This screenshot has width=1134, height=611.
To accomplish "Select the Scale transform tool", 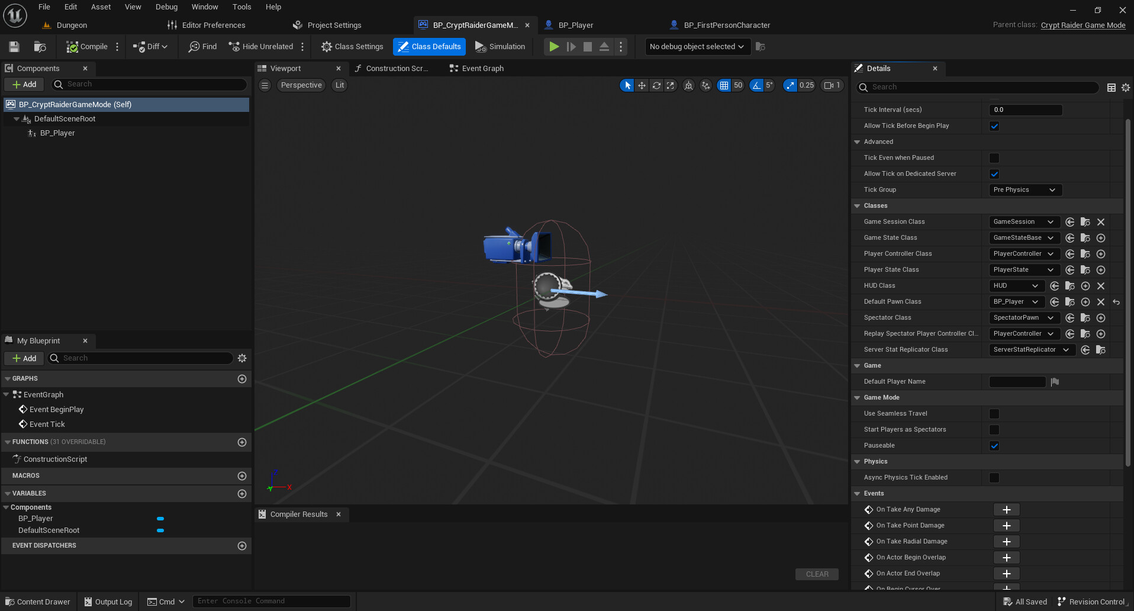I will pos(671,85).
